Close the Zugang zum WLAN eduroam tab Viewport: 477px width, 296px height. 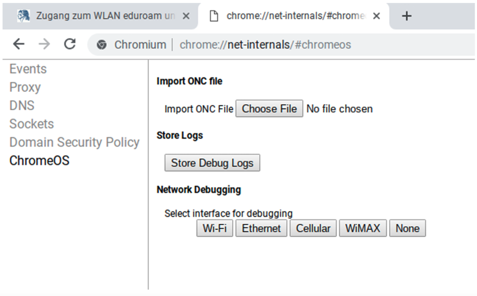[186, 16]
